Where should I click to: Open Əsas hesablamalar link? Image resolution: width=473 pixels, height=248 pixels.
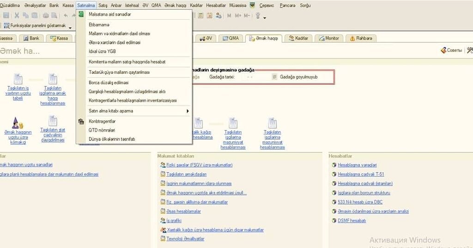click(x=183, y=211)
